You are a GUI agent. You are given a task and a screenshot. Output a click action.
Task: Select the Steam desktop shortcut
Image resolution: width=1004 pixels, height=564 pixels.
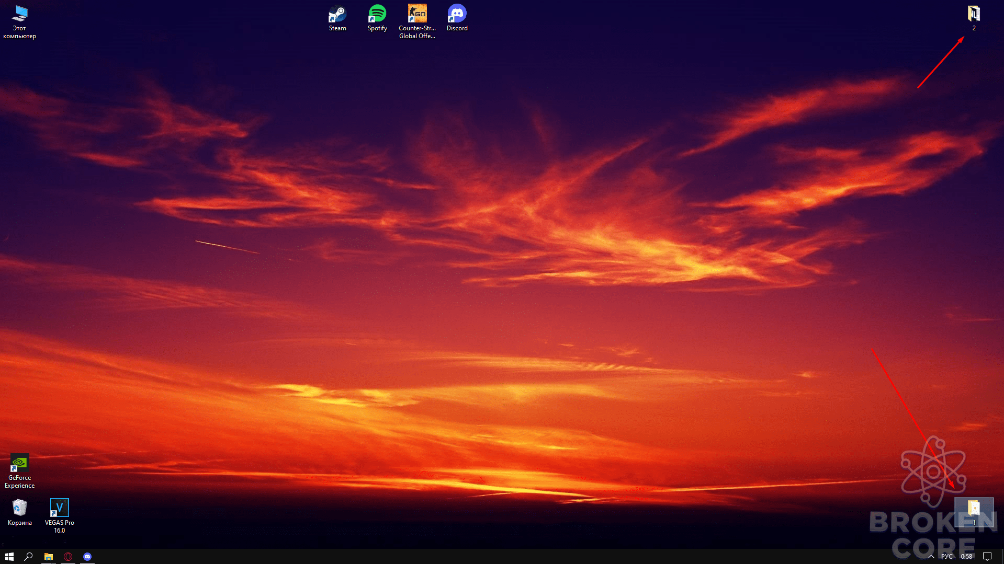[x=337, y=18]
